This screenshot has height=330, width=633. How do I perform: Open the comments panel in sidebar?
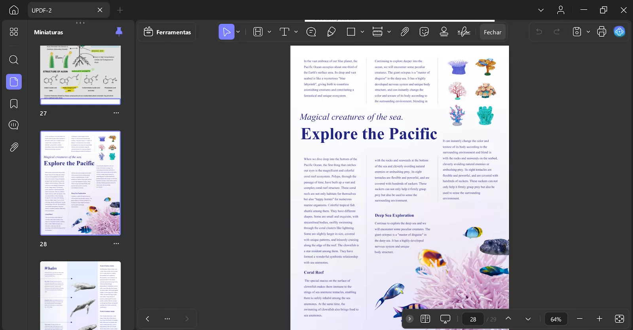pos(14,125)
